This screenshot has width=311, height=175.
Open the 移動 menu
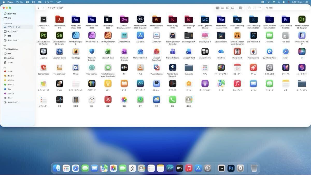click(x=40, y=2)
